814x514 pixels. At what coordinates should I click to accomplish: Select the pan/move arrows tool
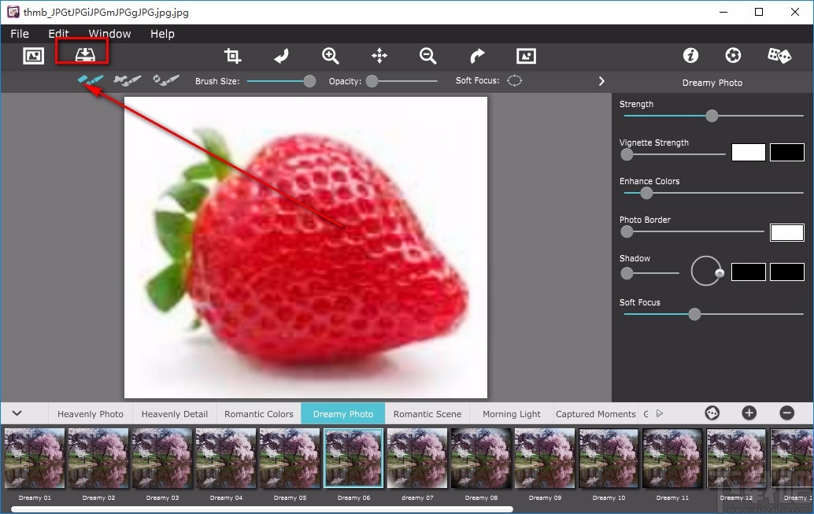(x=379, y=55)
